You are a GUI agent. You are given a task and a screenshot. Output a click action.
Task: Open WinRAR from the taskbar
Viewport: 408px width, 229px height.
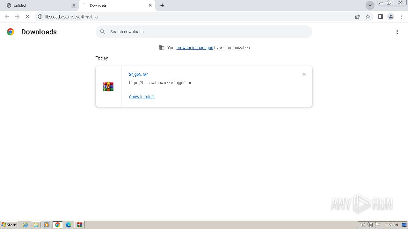[x=79, y=225]
